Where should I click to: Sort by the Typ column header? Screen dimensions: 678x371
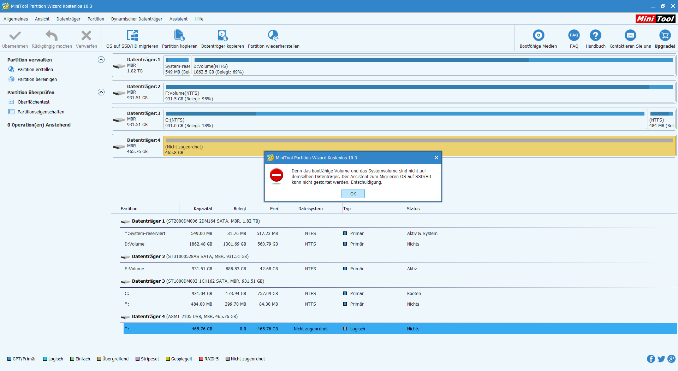click(x=374, y=209)
